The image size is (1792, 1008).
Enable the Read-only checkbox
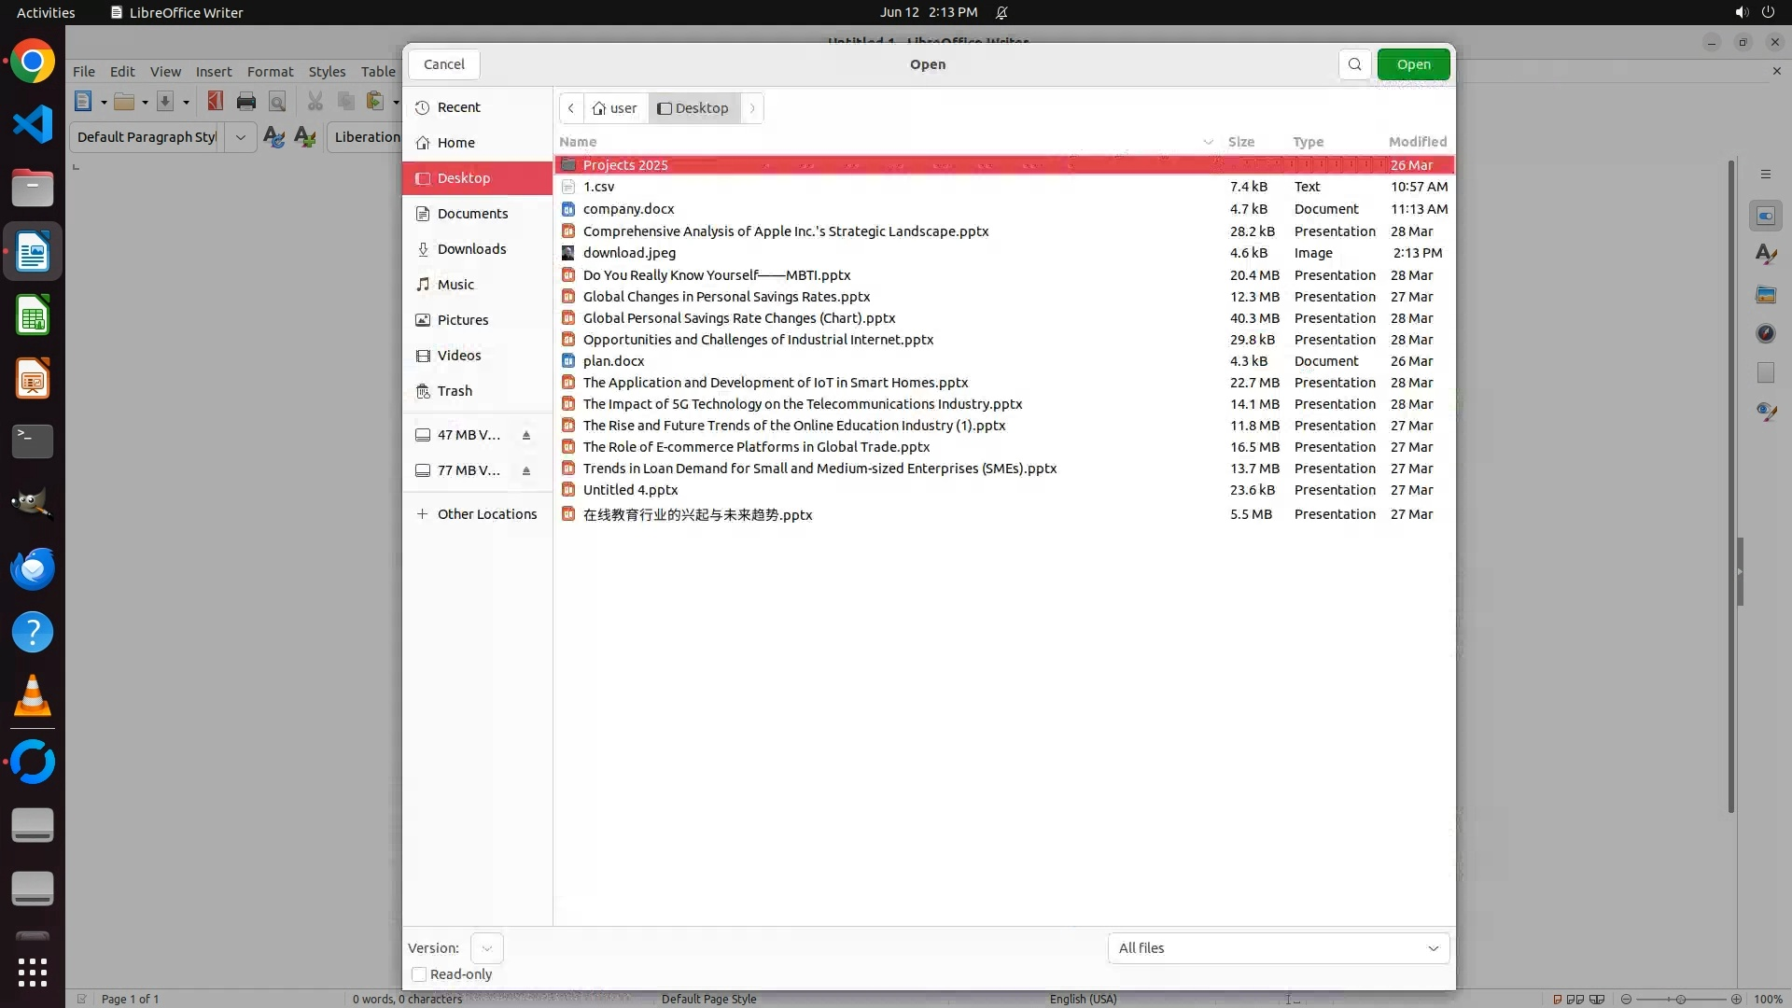click(419, 974)
